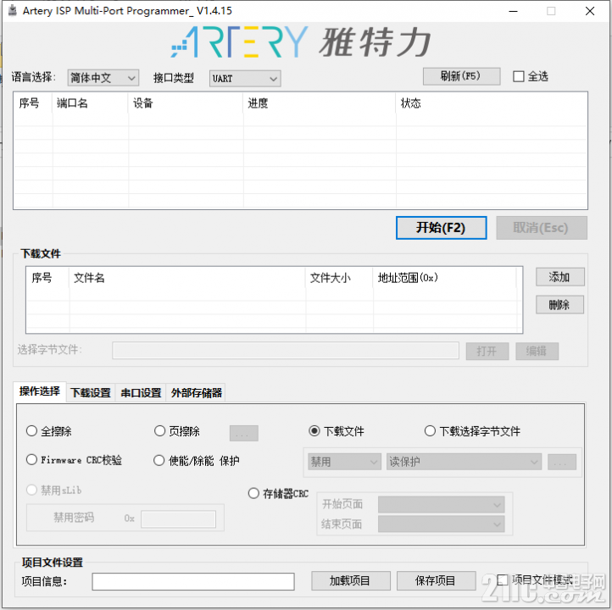Open the 结束页面 dropdown
Image resolution: width=612 pixels, height=610 pixels.
pyautogui.click(x=441, y=524)
